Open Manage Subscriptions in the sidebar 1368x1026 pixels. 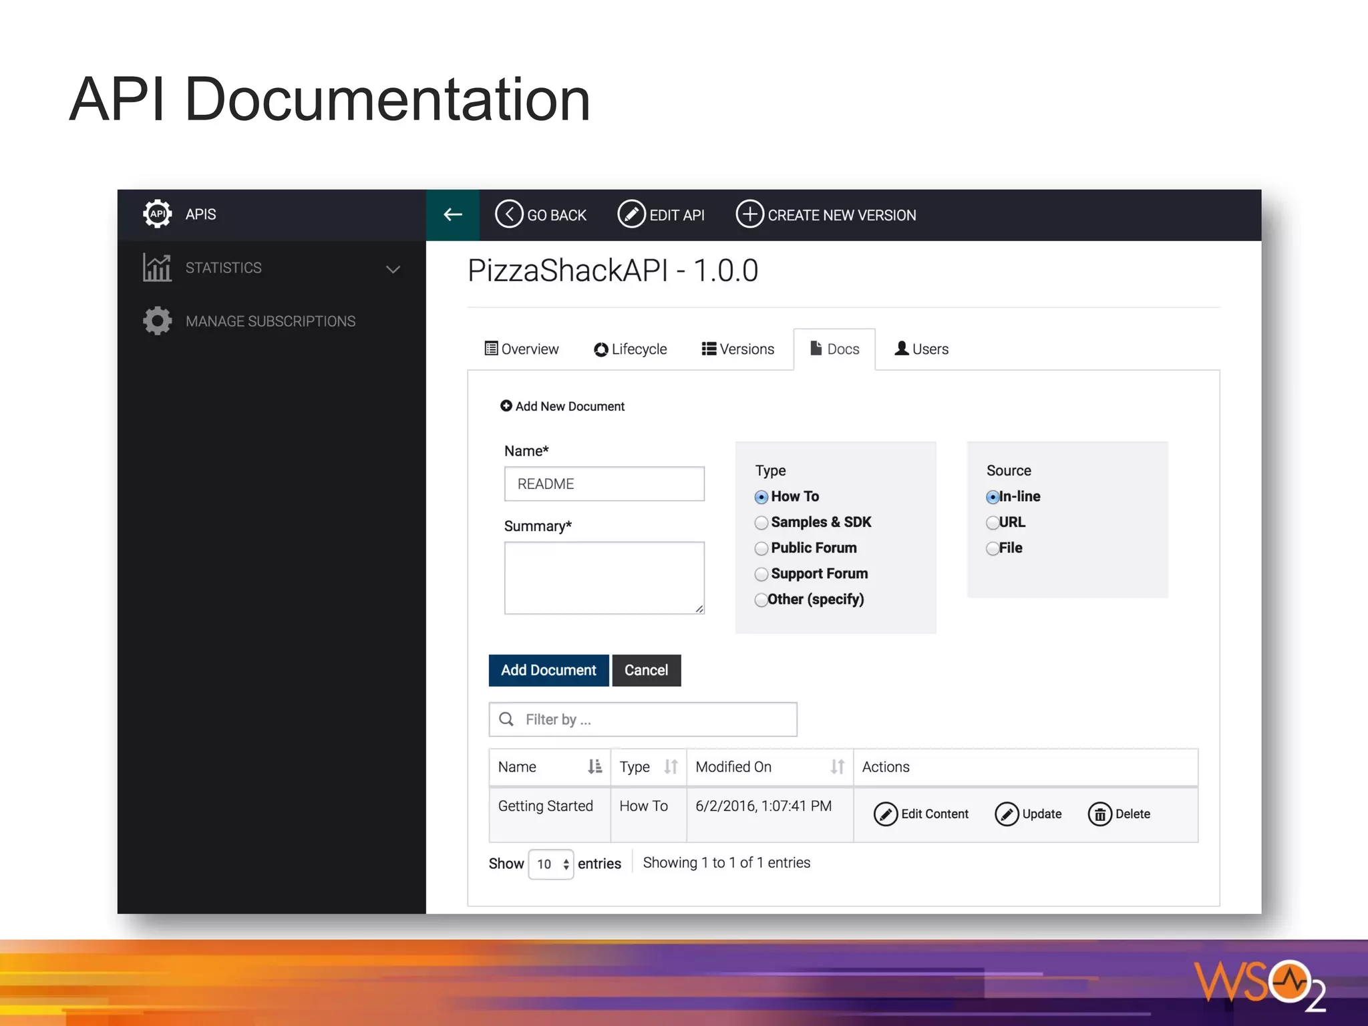272,321
